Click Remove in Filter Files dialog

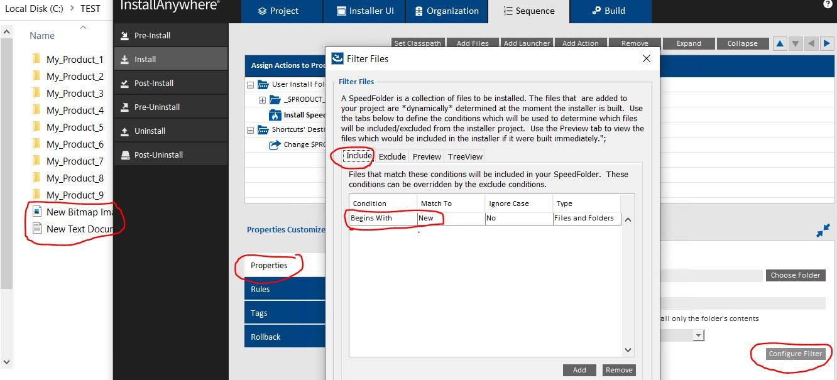tap(619, 370)
